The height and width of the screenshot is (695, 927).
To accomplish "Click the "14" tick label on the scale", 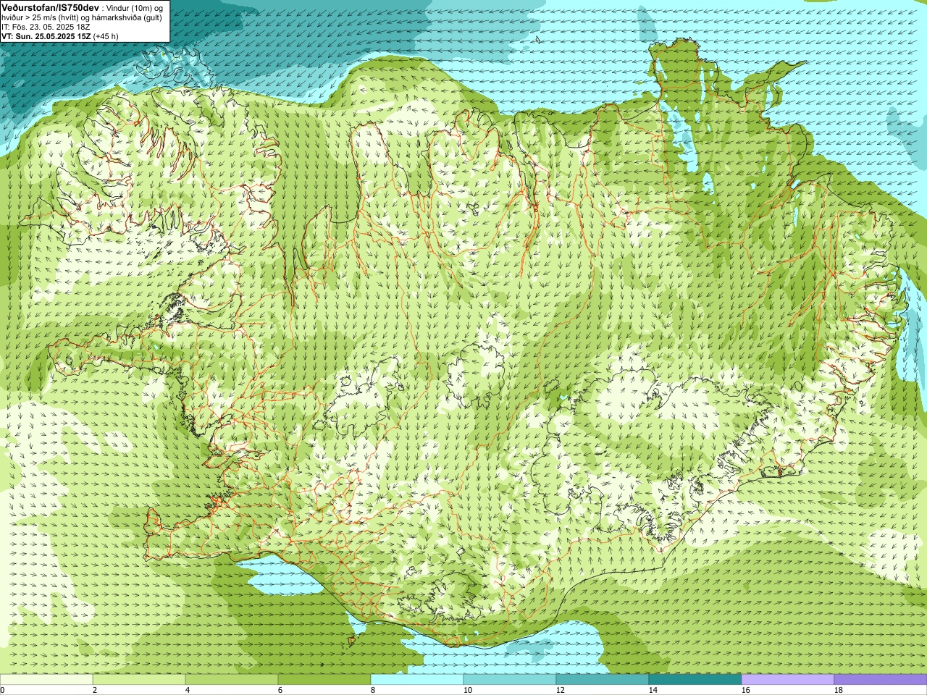I will 653,690.
